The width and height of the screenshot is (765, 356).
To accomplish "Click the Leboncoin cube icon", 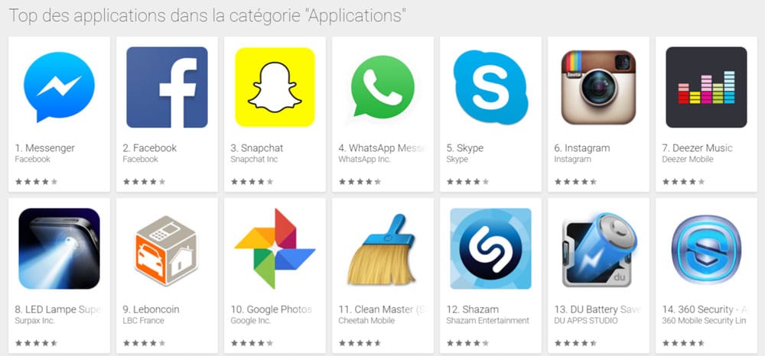I will click(x=166, y=250).
